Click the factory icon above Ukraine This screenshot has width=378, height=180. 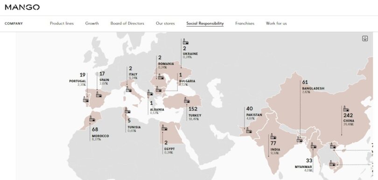[x=186, y=42]
